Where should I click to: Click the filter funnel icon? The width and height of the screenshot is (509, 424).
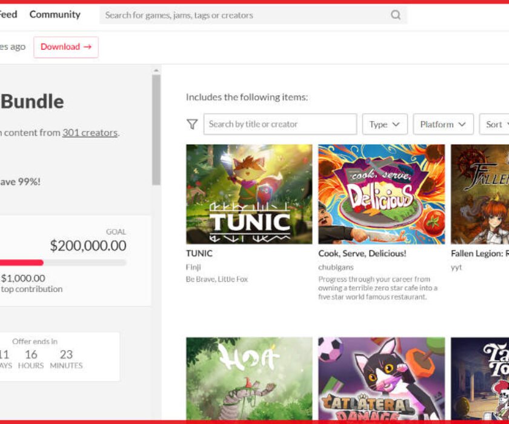coord(192,124)
